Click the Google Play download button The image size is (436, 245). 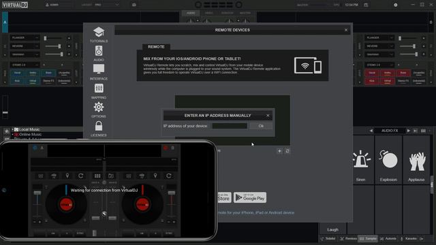click(x=250, y=197)
